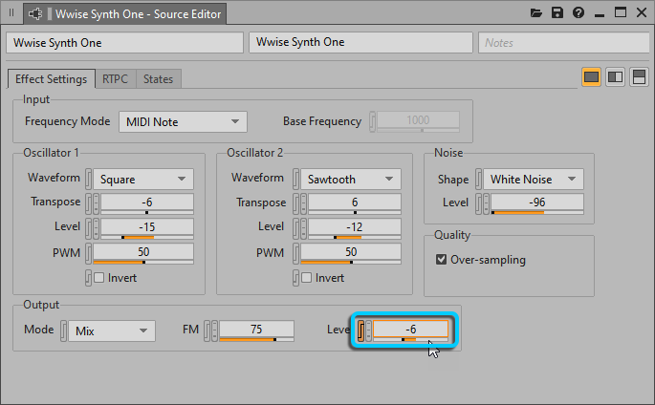Click RTPC indicator next to Oscillator 1 Waveform
This screenshot has height=405, width=655.
89,179
